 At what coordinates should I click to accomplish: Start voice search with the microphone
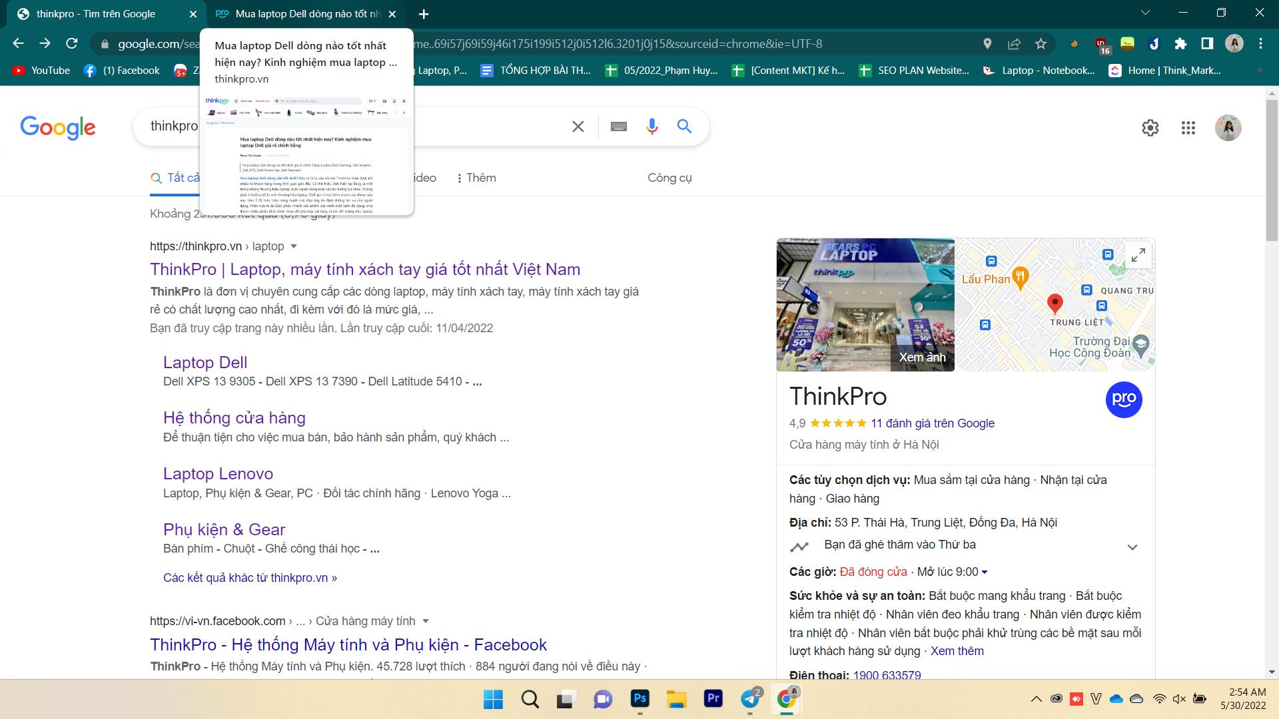[x=651, y=126]
